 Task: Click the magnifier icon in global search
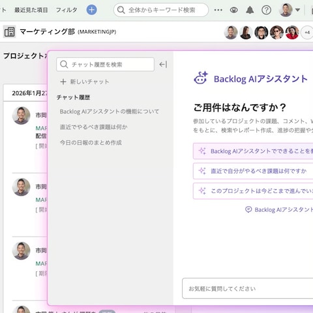(121, 10)
